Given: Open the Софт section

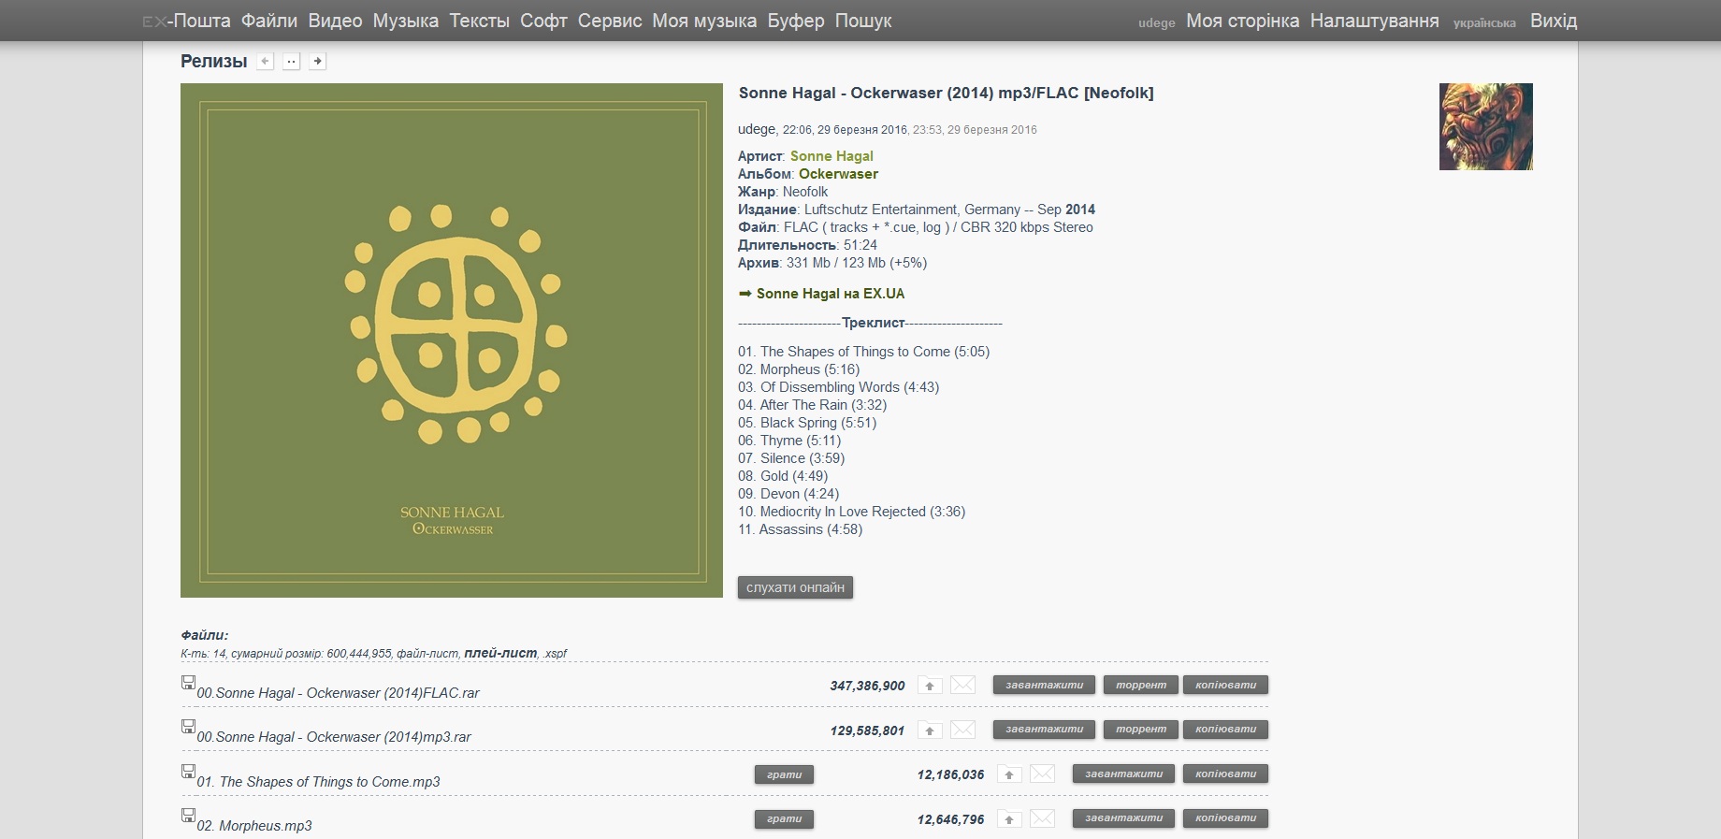Looking at the screenshot, I should pyautogui.click(x=543, y=21).
